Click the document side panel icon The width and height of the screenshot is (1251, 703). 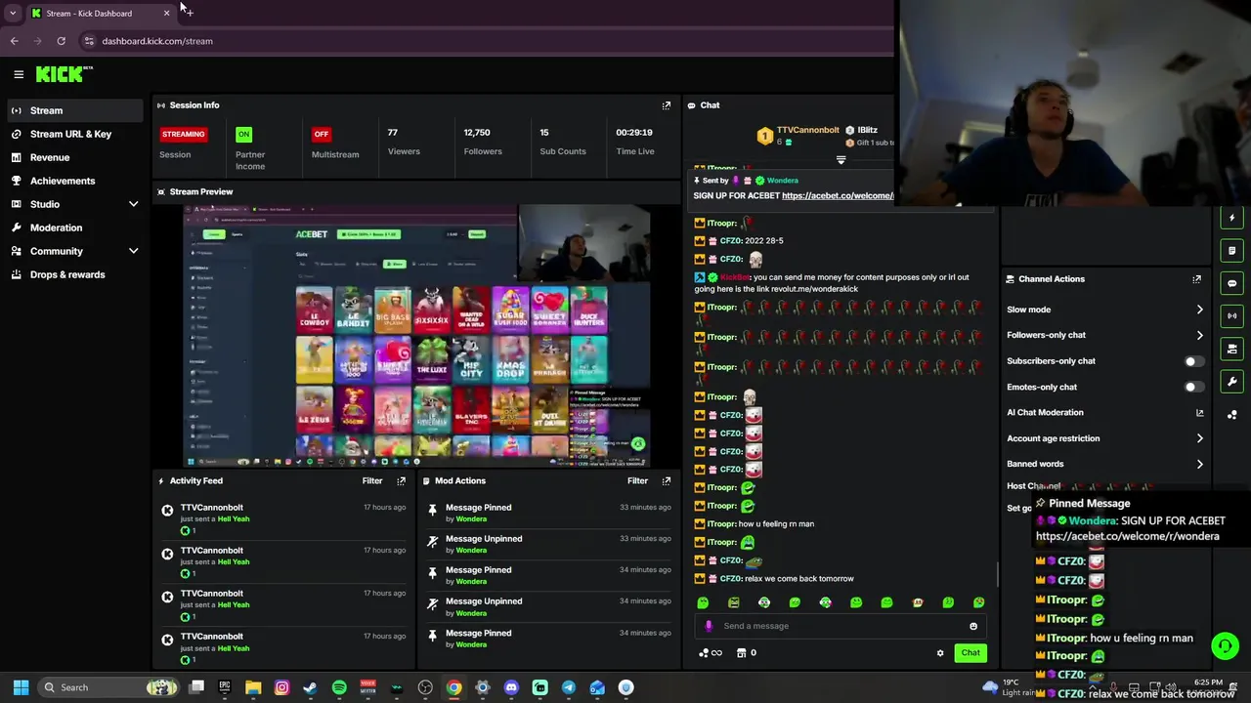[1232, 251]
